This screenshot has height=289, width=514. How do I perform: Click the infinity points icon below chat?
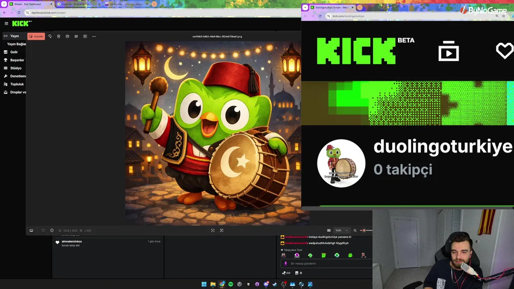tap(286, 273)
